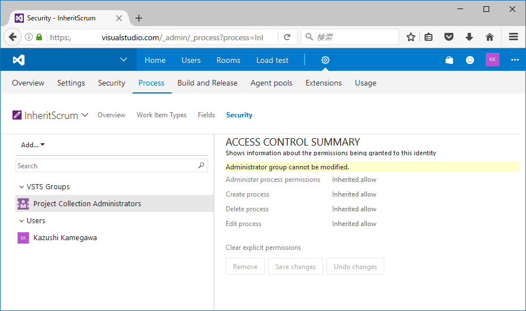Click the Remove button

tap(245, 266)
